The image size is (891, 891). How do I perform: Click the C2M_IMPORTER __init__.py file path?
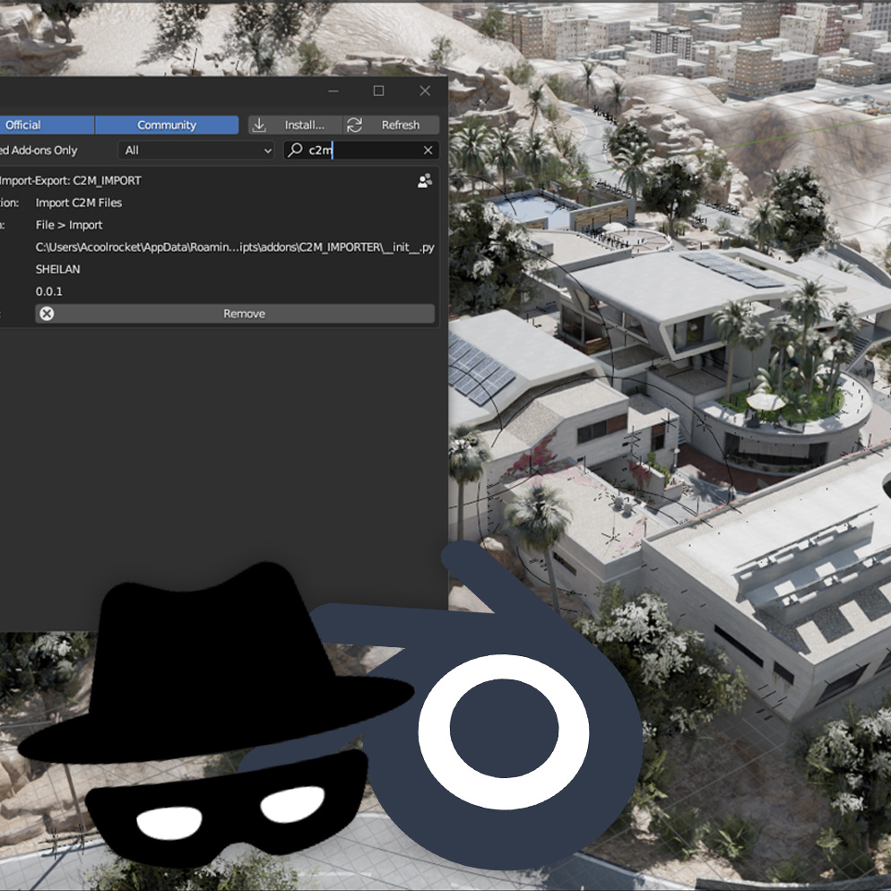235,247
